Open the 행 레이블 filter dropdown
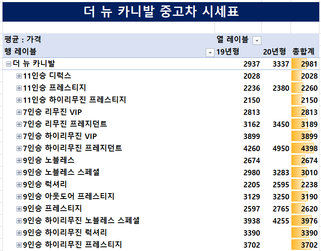Screen dimensions: 321x251 pos(210,52)
